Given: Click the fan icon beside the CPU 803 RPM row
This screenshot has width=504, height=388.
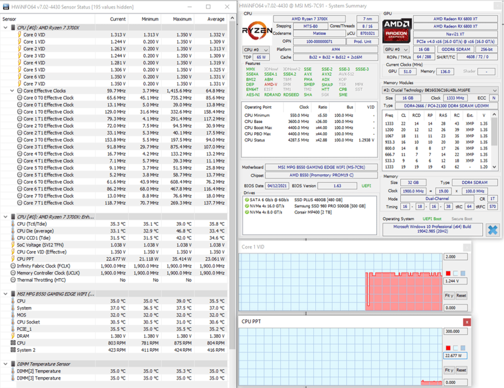Looking at the screenshot, I should click(13, 343).
